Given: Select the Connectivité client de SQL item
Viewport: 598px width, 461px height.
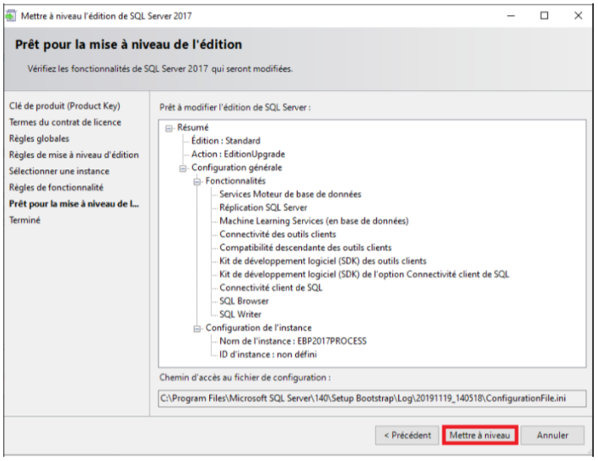Looking at the screenshot, I should point(271,287).
